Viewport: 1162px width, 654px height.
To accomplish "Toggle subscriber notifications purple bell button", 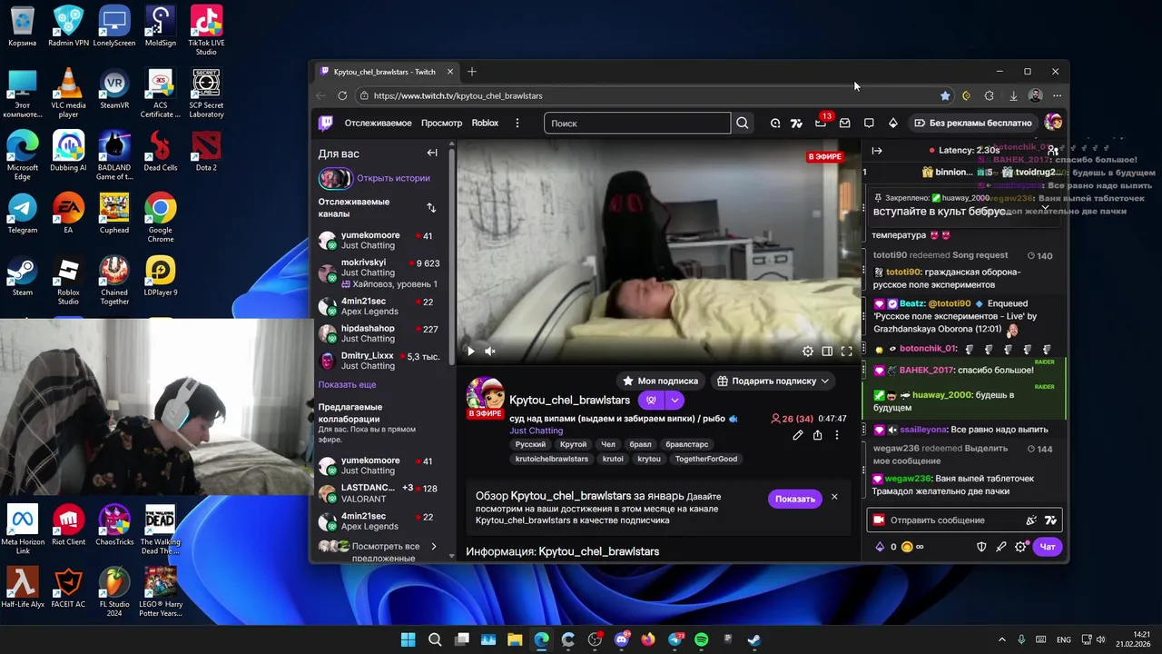I will pos(651,400).
